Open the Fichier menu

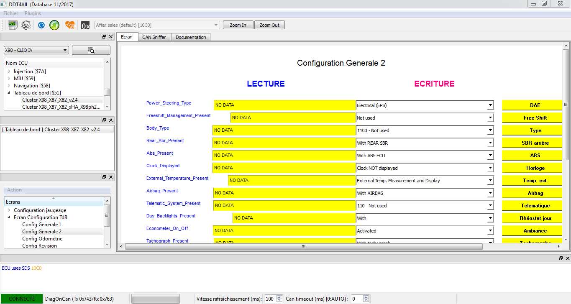11,13
